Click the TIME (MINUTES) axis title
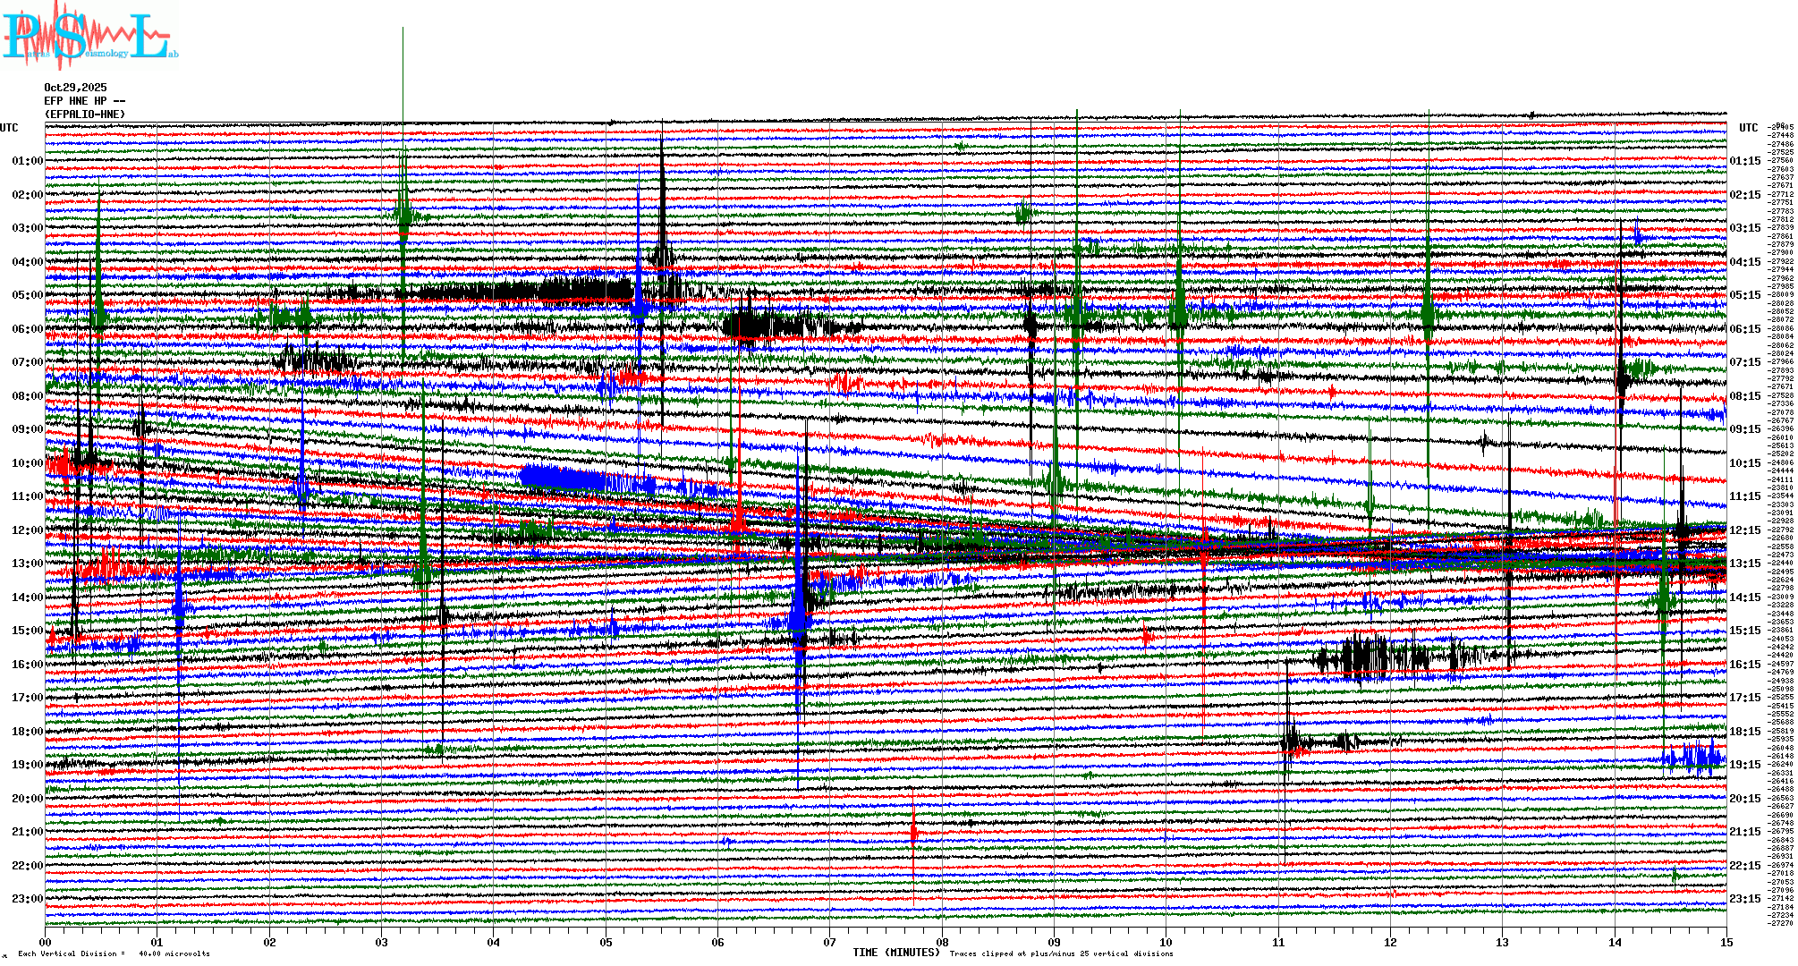The width and height of the screenshot is (1798, 966). pos(896,953)
